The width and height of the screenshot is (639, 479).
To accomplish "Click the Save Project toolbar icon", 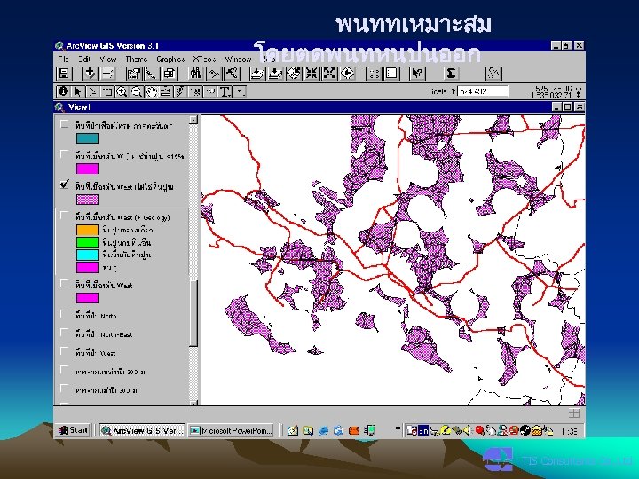I will (x=64, y=74).
